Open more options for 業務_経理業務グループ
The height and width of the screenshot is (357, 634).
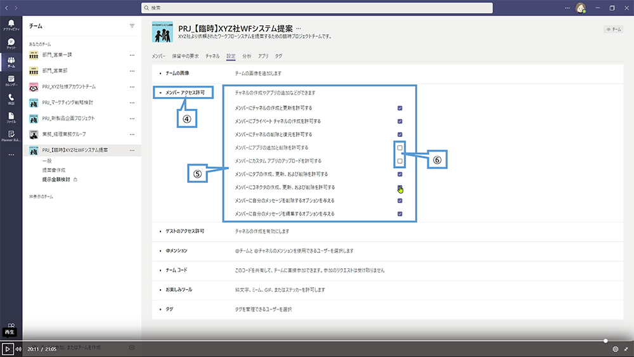(x=132, y=134)
